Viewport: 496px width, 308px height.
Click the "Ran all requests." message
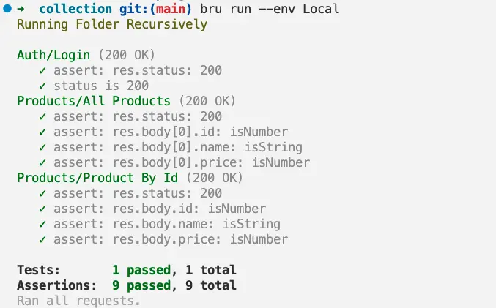78,301
